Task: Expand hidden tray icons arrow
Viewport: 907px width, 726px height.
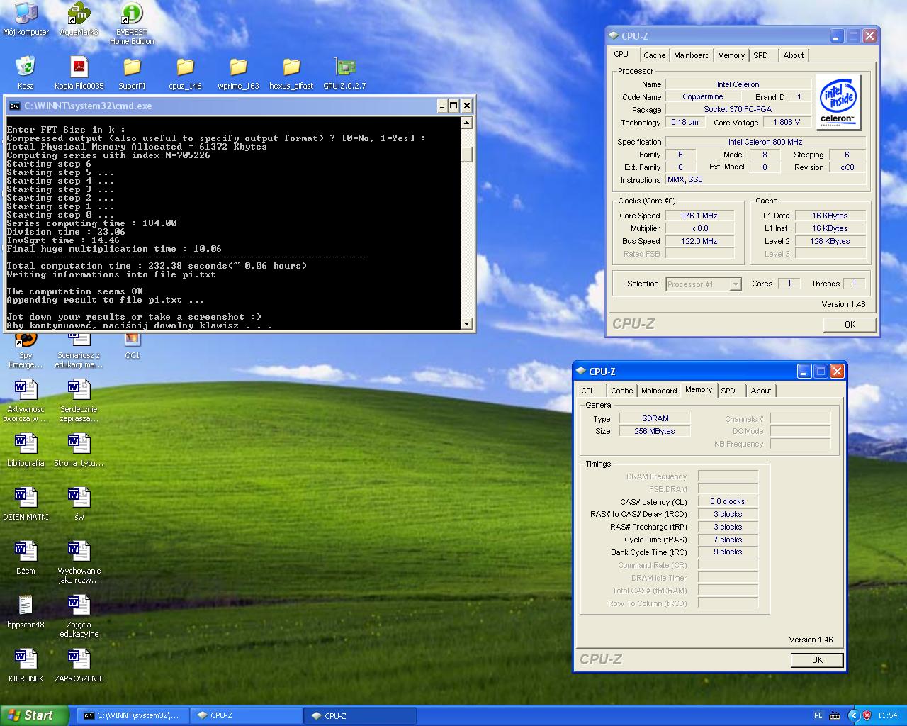Action: (853, 716)
